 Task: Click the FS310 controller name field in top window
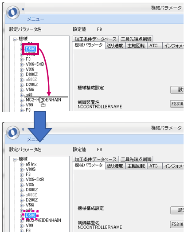tap(177, 104)
